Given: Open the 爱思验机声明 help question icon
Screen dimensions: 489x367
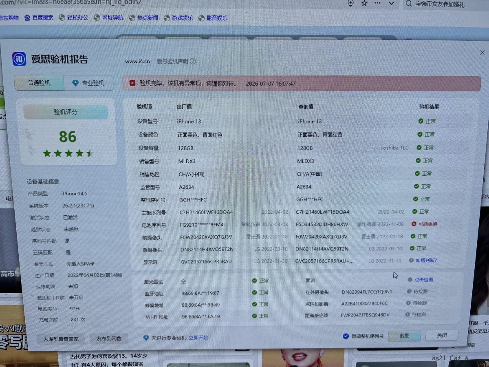Looking at the screenshot, I should [193, 61].
